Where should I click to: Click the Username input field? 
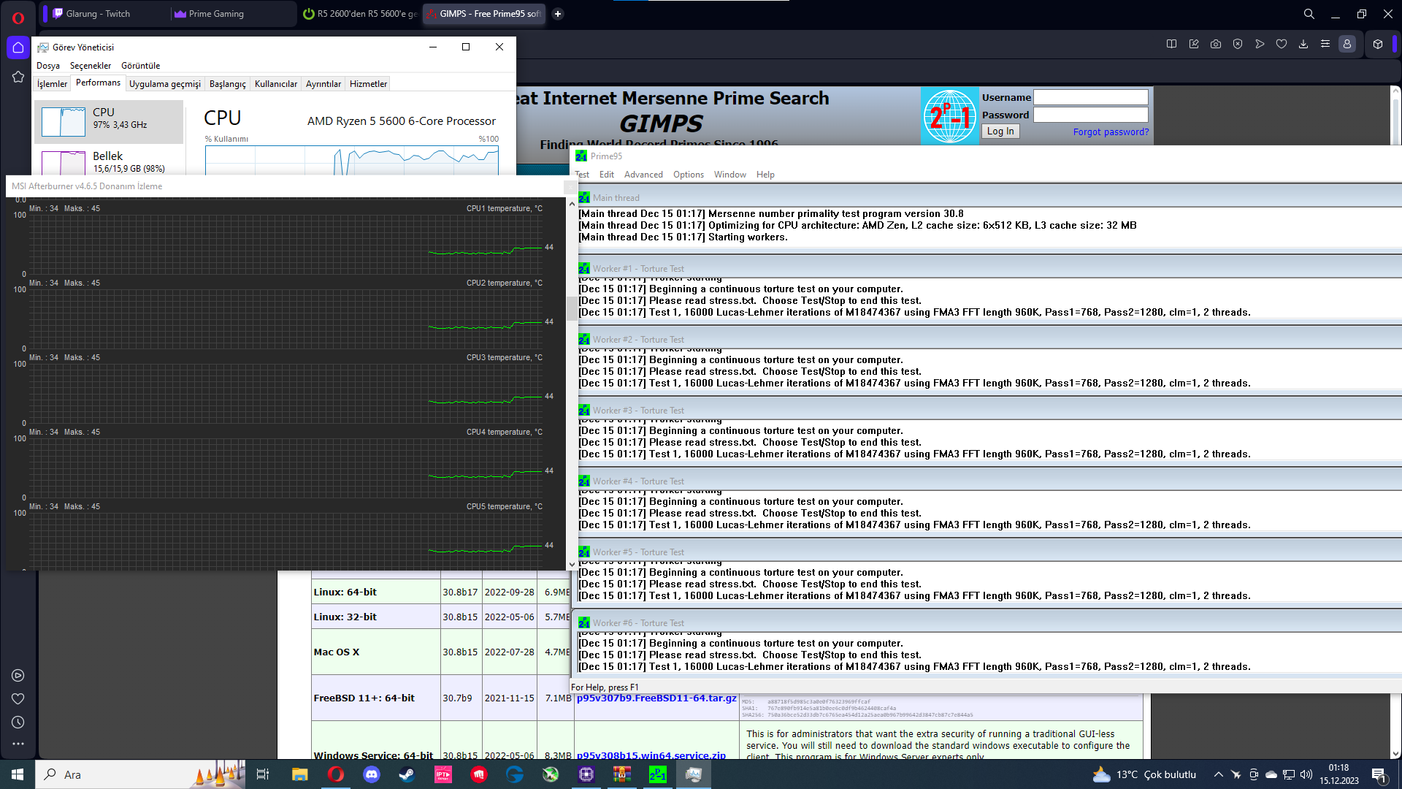1090,97
